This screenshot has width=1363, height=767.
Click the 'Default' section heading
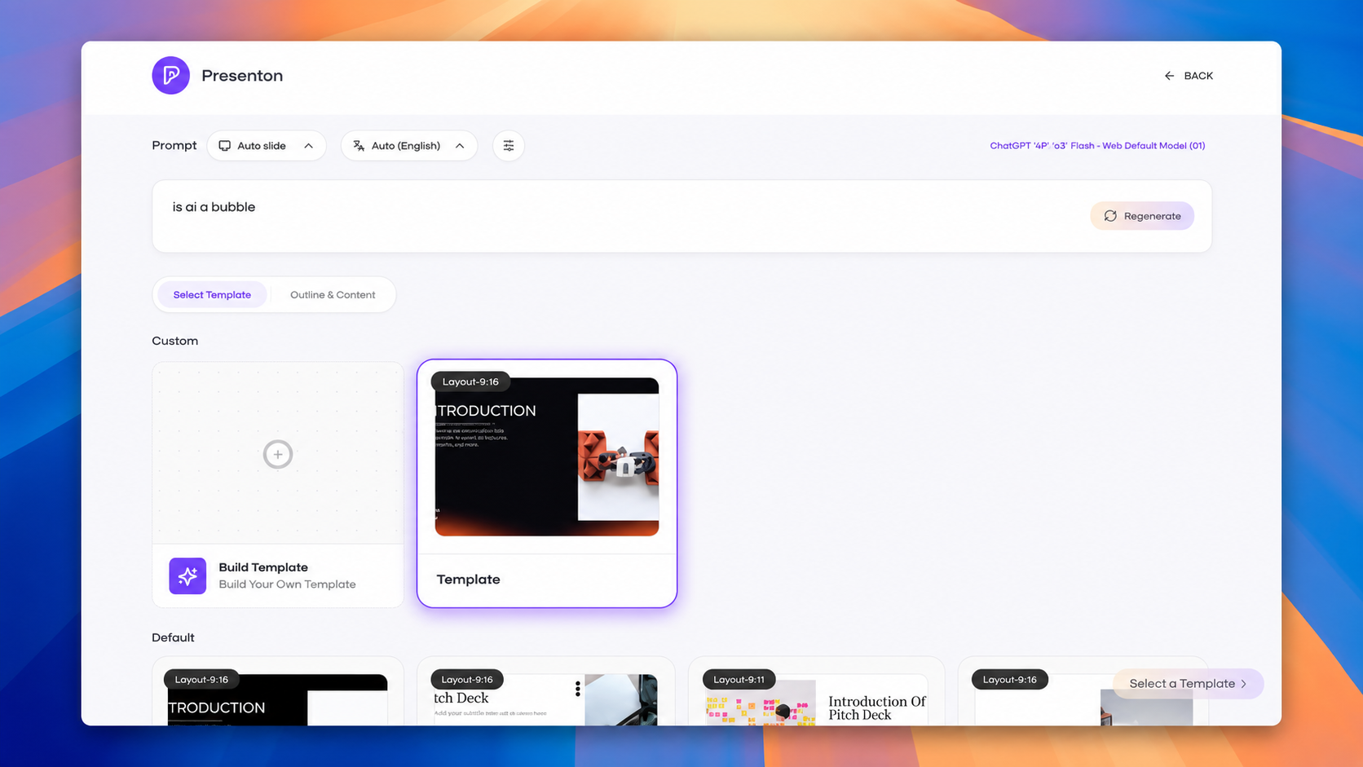(173, 637)
